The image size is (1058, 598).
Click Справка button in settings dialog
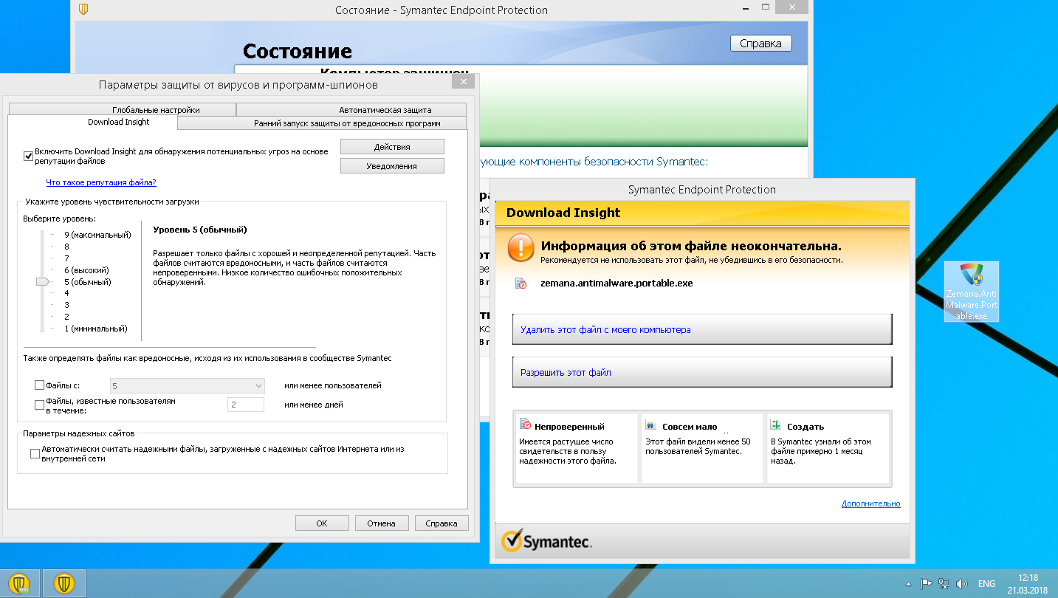[x=442, y=523]
